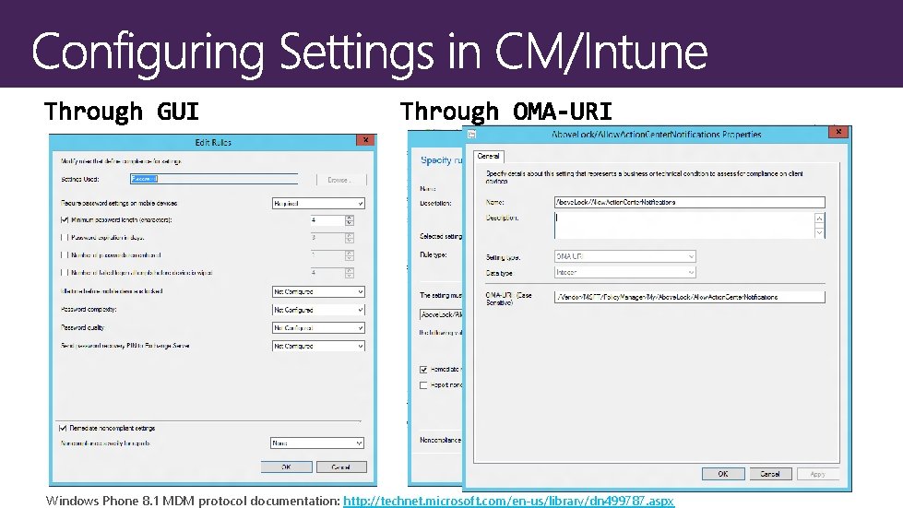Open the Noncompliance severity dropdown showing None
The image size is (903, 508).
point(316,443)
